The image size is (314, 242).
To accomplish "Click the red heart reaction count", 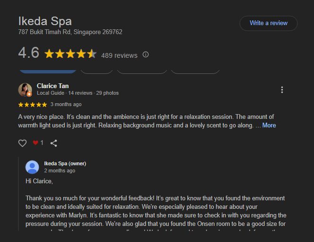I will pyautogui.click(x=38, y=143).
